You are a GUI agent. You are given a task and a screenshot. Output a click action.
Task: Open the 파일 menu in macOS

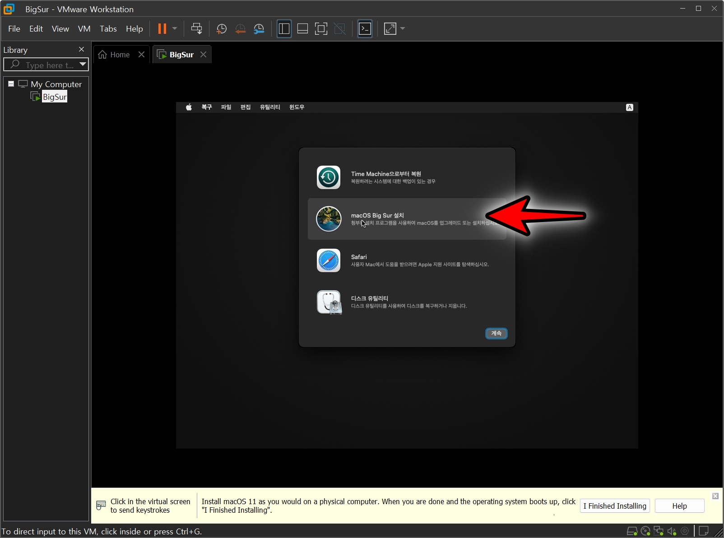[x=226, y=107]
